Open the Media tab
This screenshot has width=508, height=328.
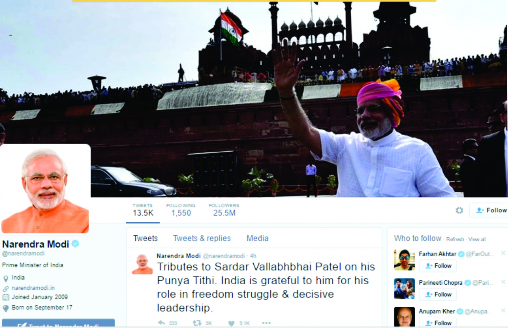coord(257,238)
